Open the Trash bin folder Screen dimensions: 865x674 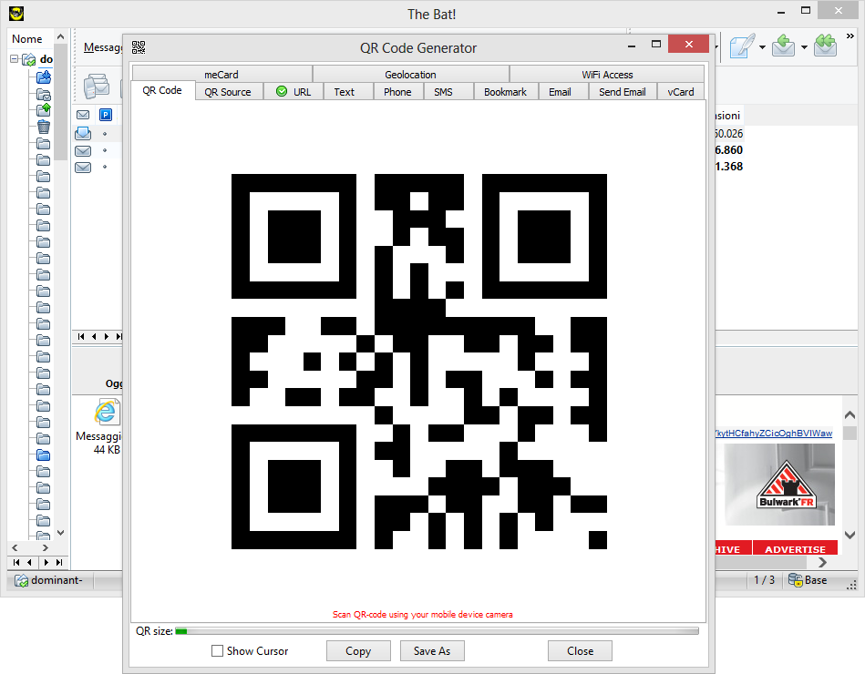point(44,127)
